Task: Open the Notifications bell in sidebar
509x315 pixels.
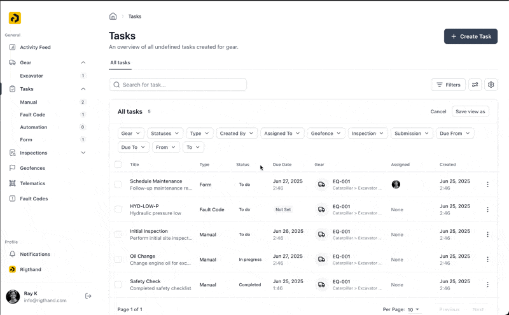Action: pos(12,254)
